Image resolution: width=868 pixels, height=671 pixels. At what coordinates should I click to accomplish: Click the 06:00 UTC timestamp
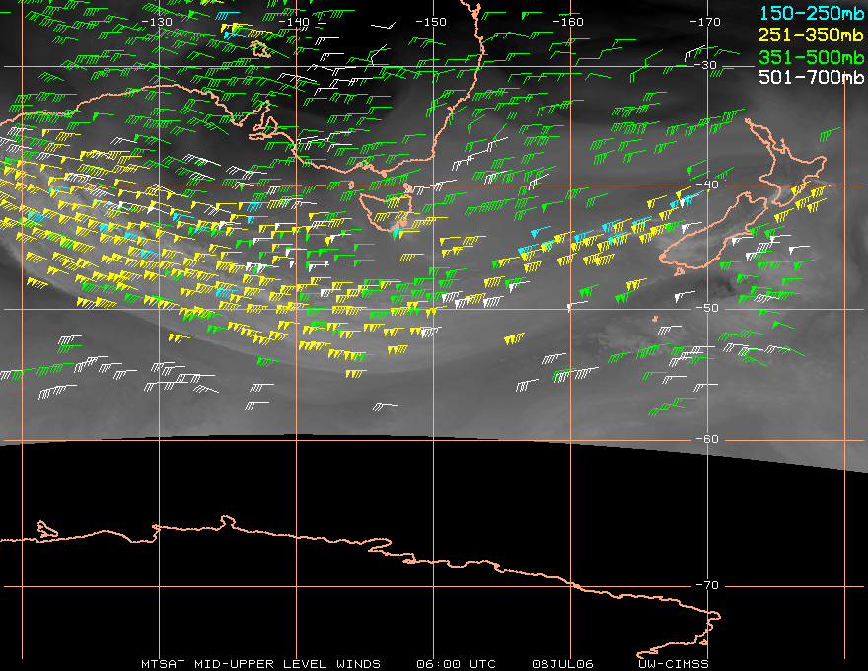click(x=456, y=663)
